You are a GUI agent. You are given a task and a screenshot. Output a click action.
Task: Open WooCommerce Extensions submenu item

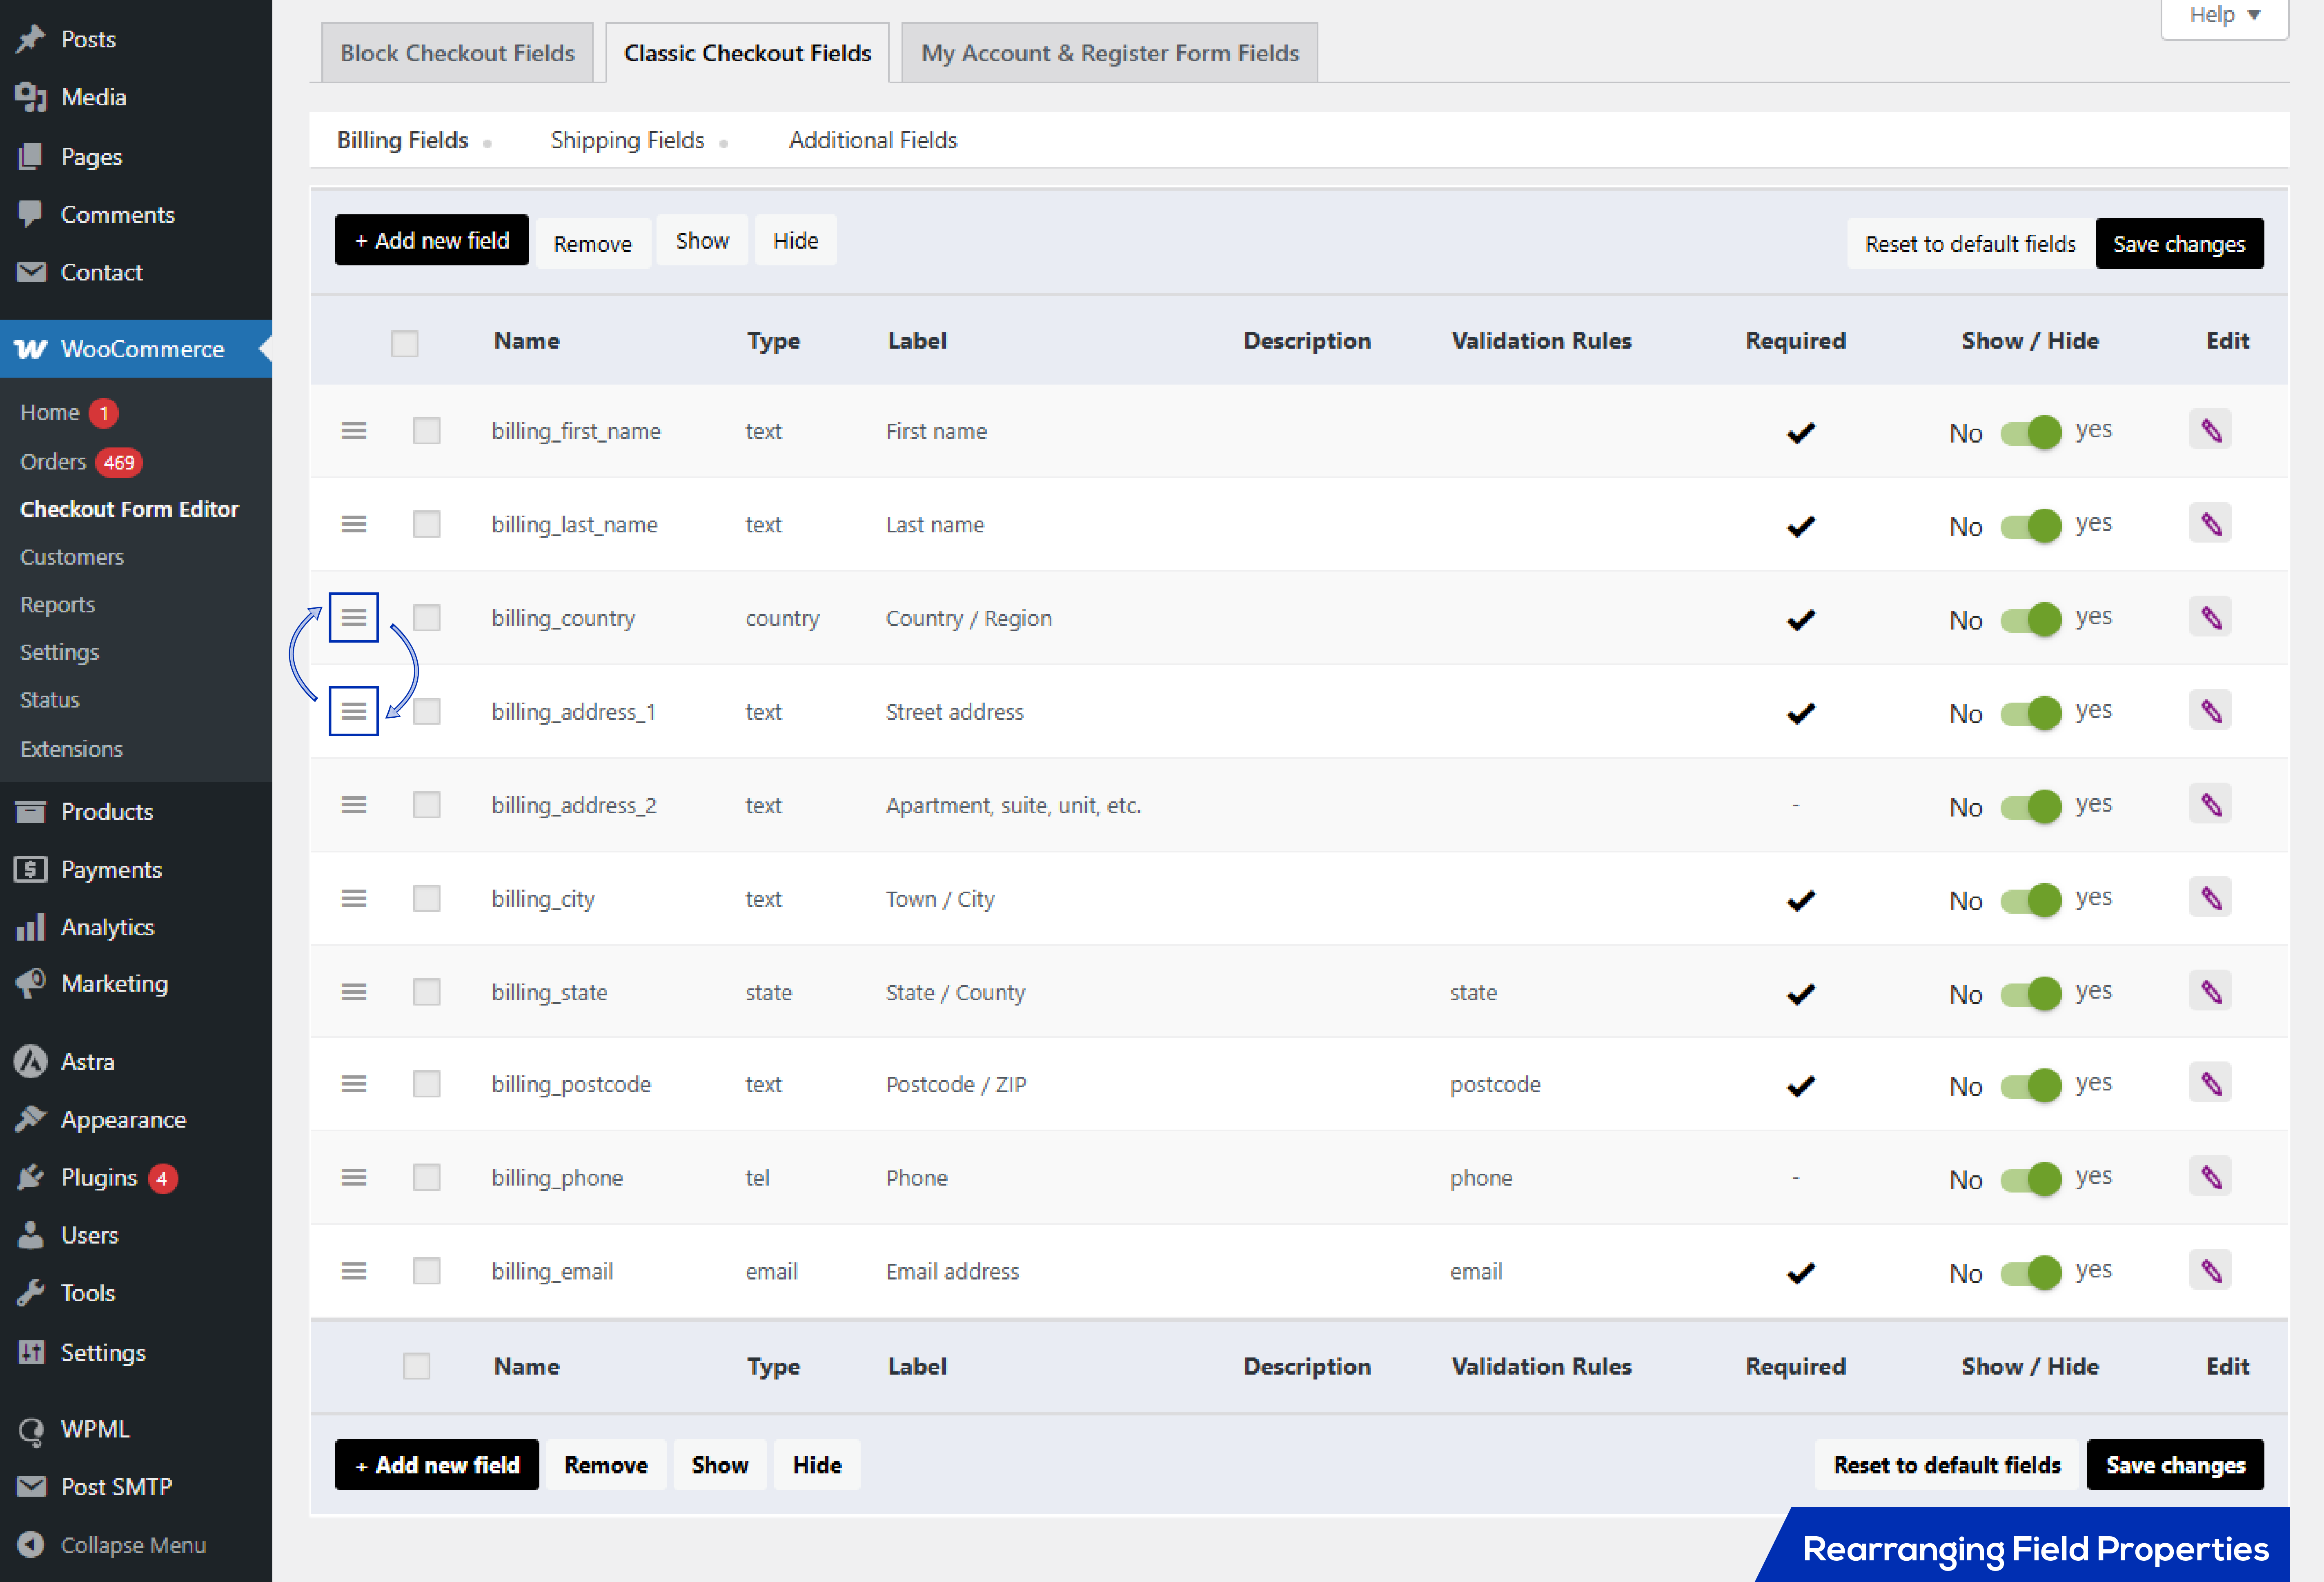(71, 749)
